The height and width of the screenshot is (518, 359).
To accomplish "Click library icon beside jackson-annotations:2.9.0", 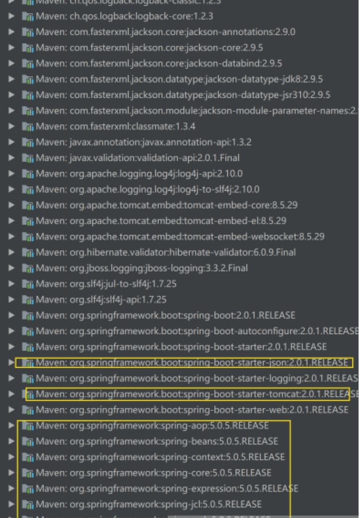I will tap(28, 32).
